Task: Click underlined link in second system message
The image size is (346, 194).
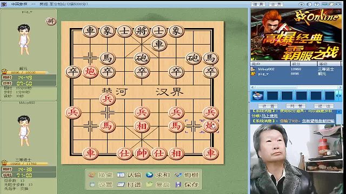Action: pyautogui.click(x=318, y=121)
